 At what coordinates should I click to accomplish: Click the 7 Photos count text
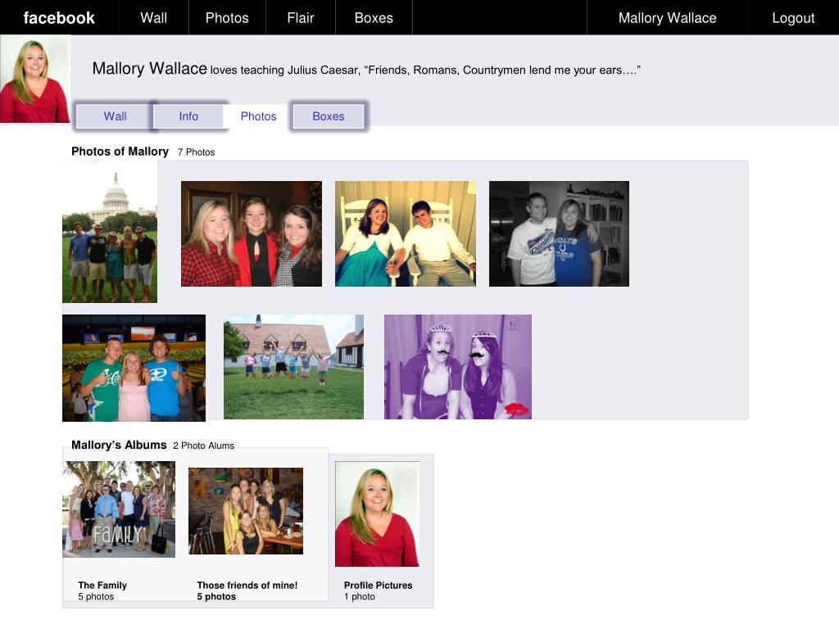click(x=196, y=152)
